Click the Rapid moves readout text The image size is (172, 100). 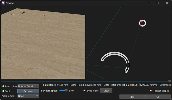pos(93,85)
